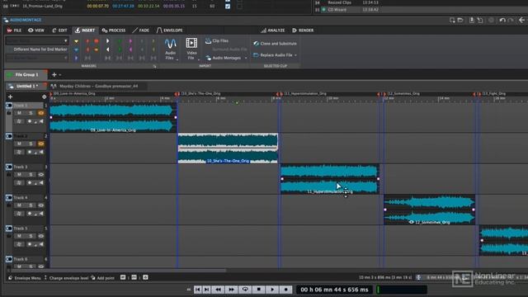Click Track 3 stereo channel icon
The height and width of the screenshot is (297, 528).
[x=9, y=167]
